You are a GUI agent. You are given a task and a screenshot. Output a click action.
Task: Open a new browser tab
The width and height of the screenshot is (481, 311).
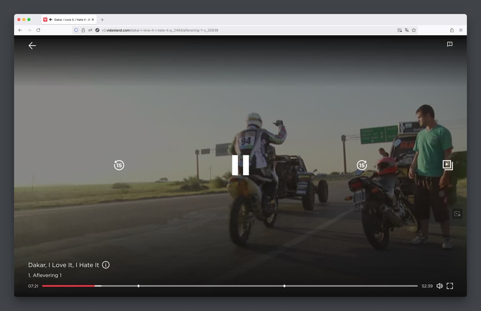point(102,20)
